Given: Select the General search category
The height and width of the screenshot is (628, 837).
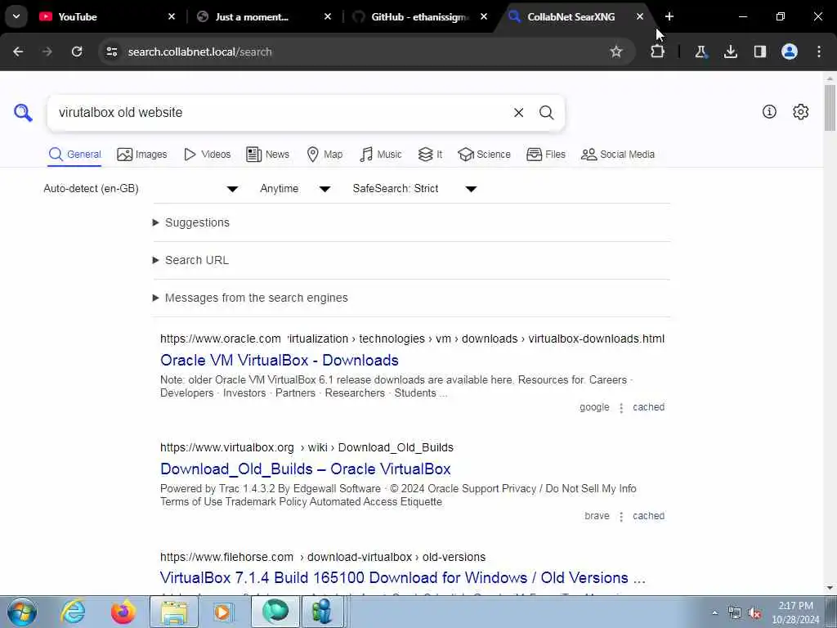Looking at the screenshot, I should 74,155.
